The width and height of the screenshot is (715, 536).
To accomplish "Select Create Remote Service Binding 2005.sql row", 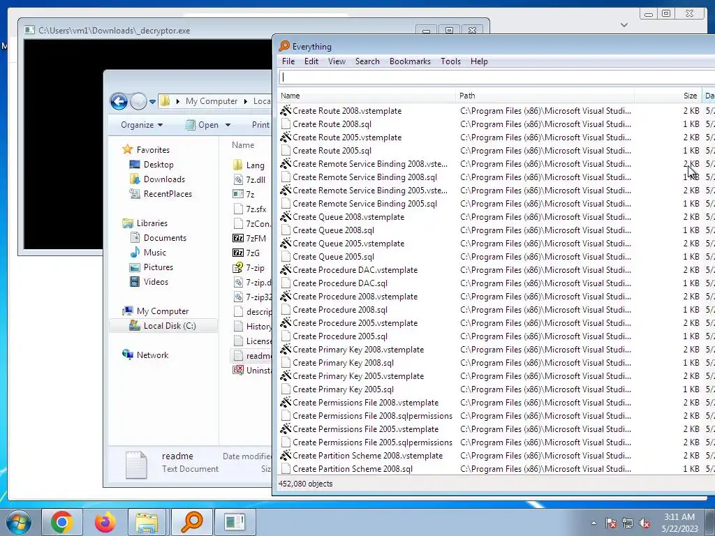I will click(497, 204).
